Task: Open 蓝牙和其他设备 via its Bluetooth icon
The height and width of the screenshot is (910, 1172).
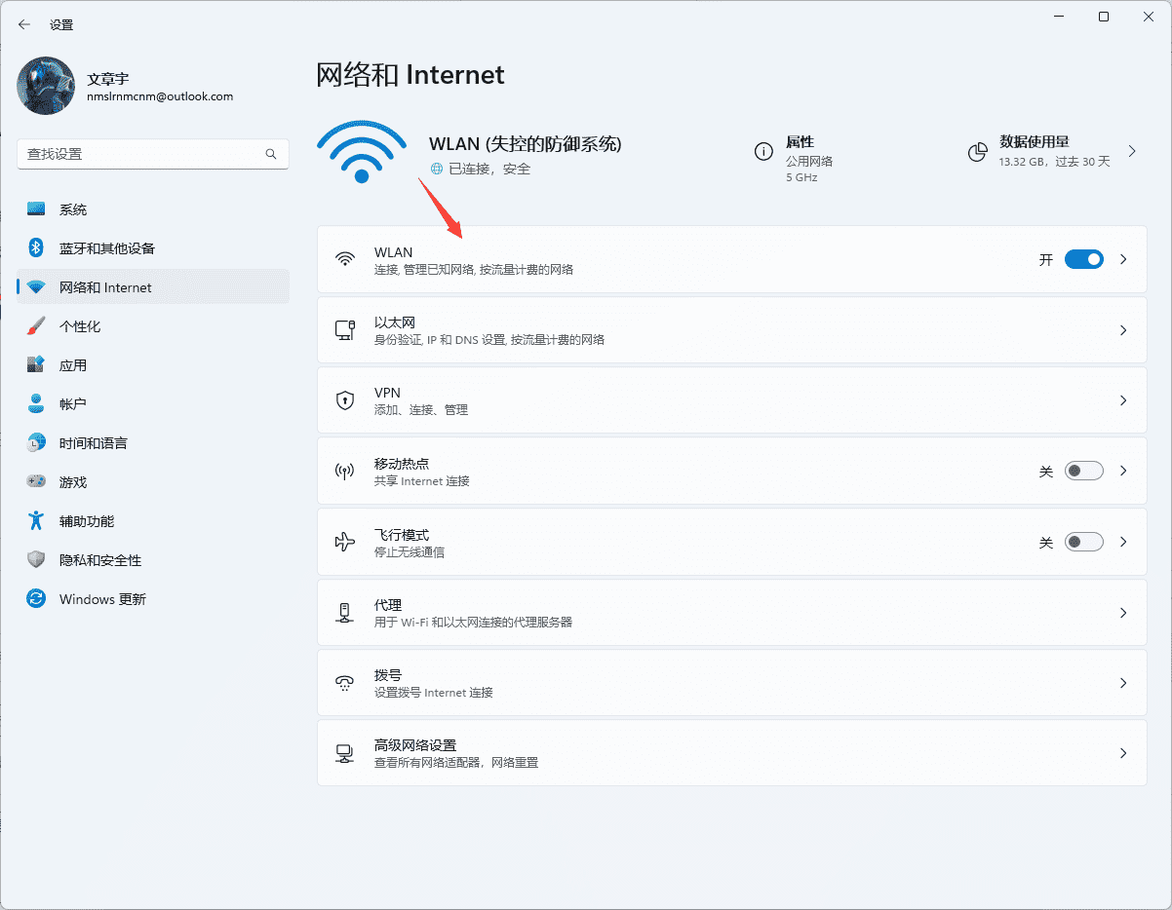Action: (35, 247)
